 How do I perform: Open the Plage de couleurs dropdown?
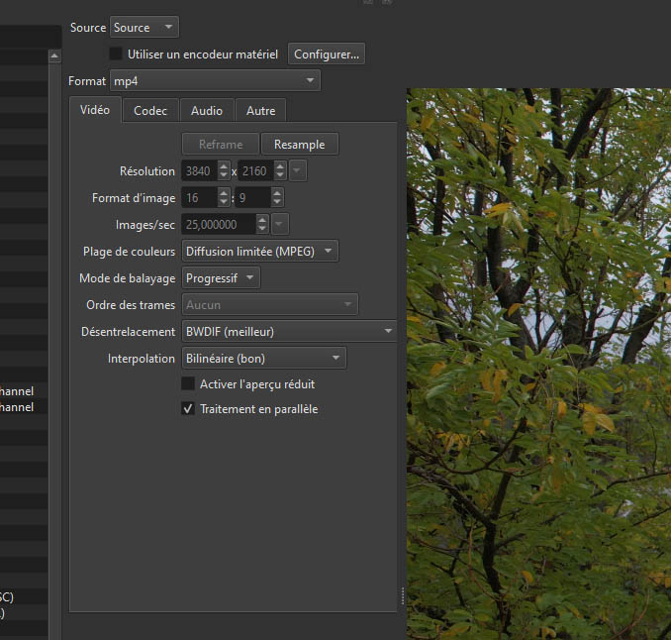click(x=259, y=252)
